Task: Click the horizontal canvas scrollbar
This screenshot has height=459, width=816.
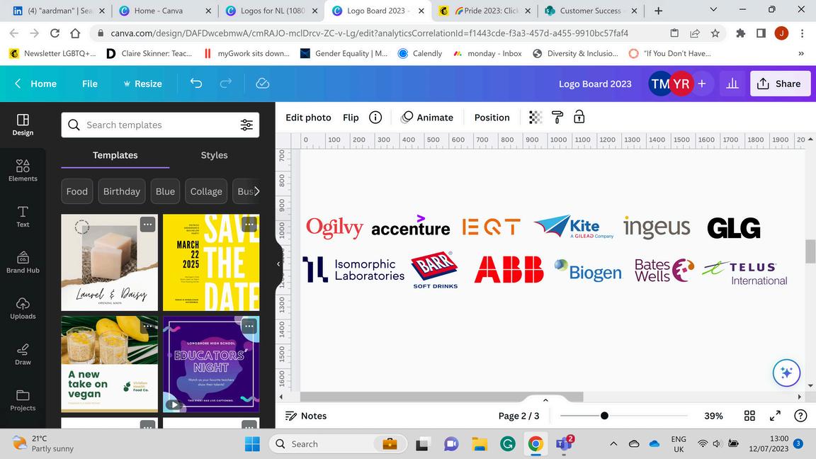Action: point(441,397)
